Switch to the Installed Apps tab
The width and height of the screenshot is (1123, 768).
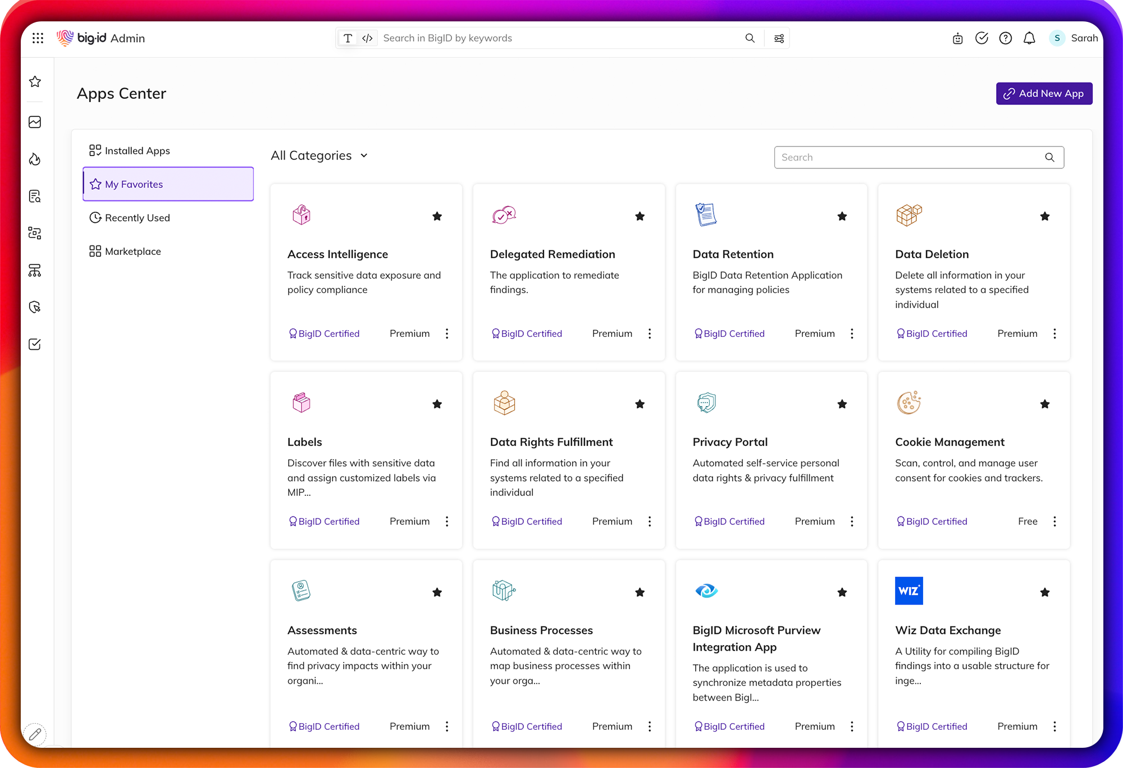click(x=137, y=150)
